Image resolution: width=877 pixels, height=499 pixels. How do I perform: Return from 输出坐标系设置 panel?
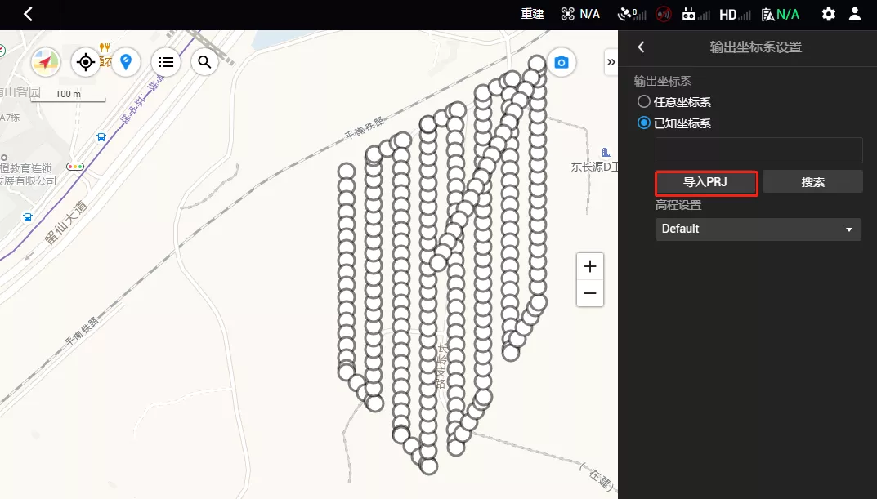[642, 47]
